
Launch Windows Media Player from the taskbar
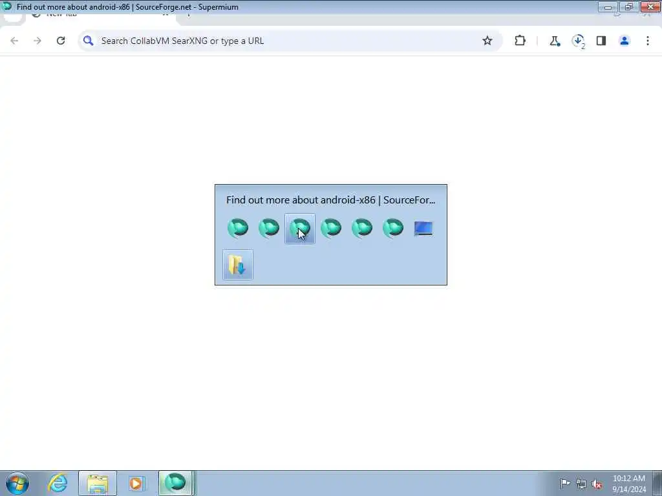[136, 483]
